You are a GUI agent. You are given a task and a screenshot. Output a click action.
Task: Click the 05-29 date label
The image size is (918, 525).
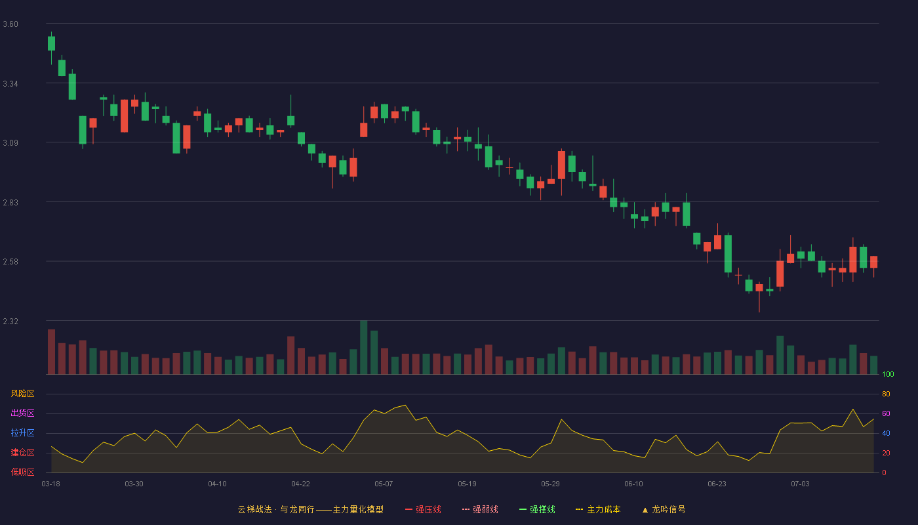[x=550, y=484]
